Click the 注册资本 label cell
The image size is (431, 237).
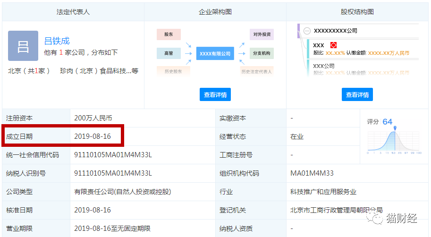[36, 118]
